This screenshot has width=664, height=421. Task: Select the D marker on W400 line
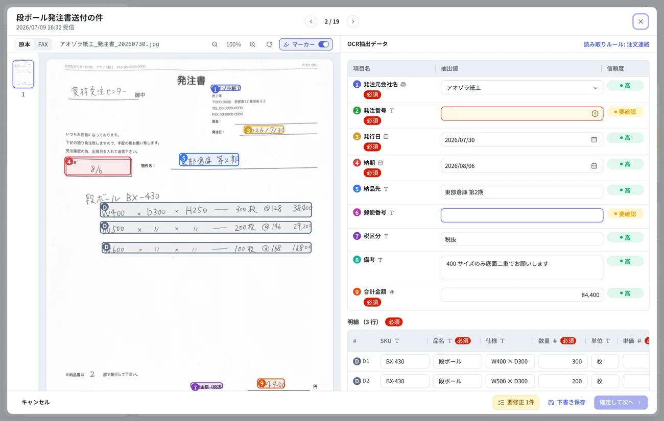pyautogui.click(x=105, y=207)
